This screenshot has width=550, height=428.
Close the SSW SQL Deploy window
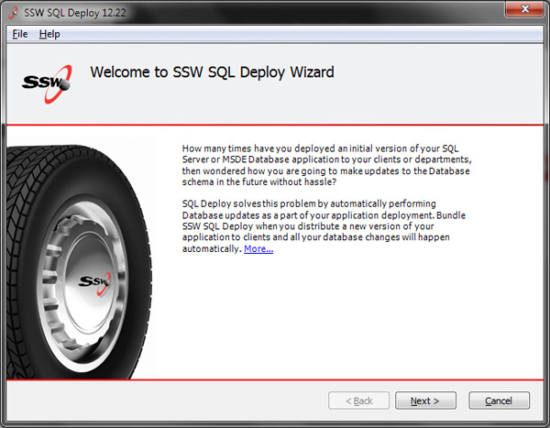click(x=524, y=9)
